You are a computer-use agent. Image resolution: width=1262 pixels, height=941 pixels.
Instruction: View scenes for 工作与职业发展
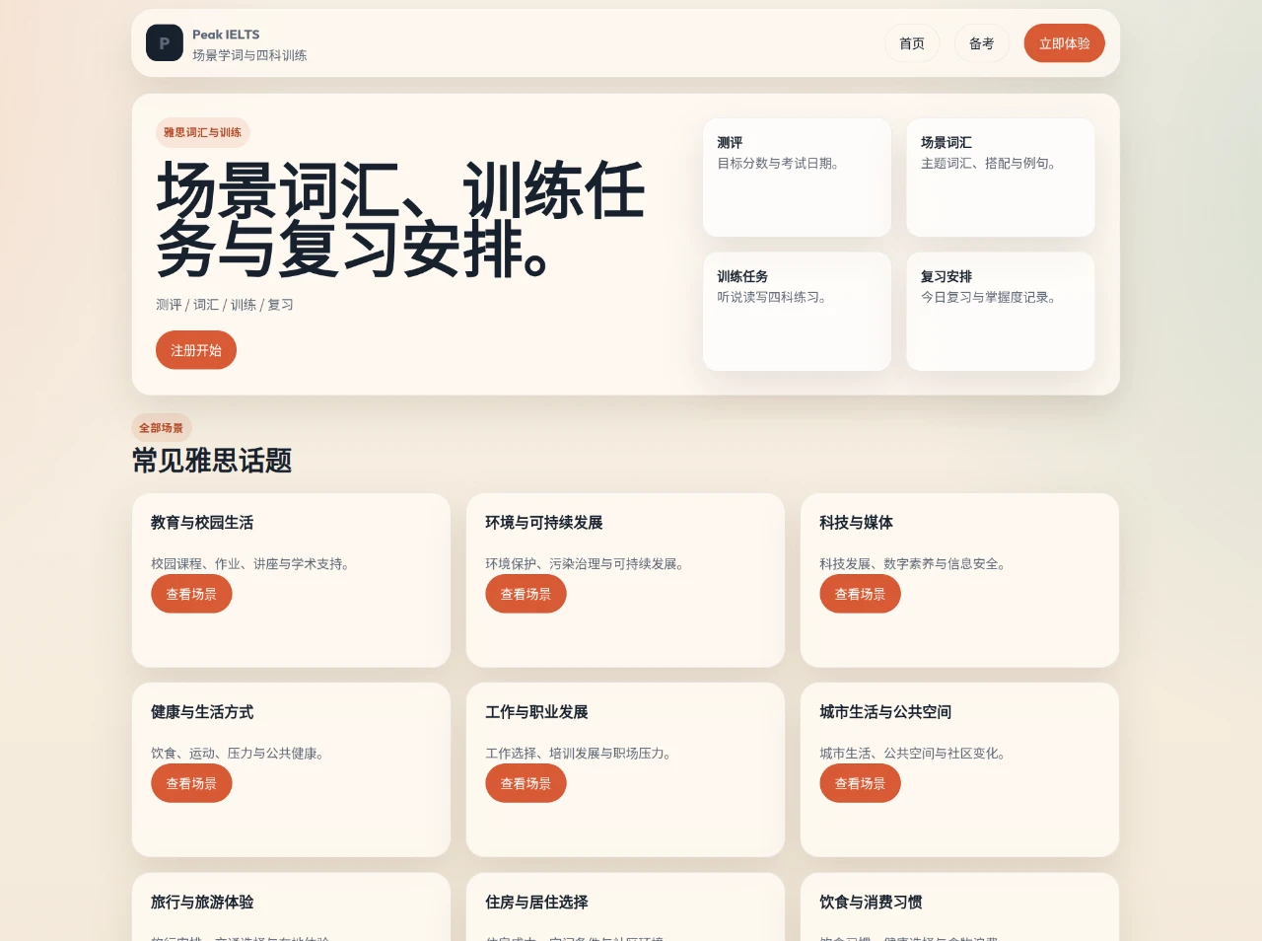(526, 783)
